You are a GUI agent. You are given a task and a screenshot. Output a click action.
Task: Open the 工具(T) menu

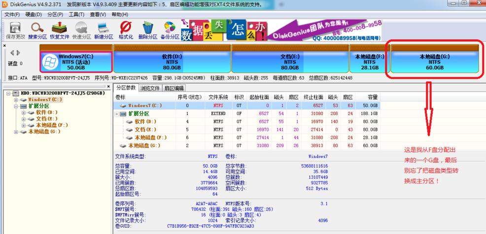76,14
